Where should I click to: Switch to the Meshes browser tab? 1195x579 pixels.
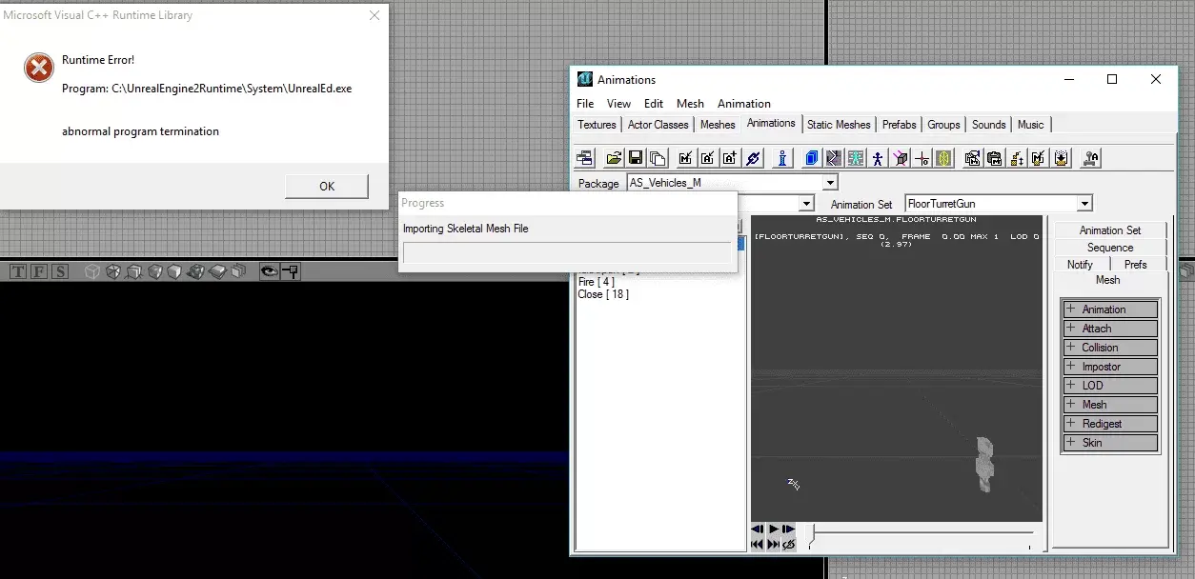point(718,125)
